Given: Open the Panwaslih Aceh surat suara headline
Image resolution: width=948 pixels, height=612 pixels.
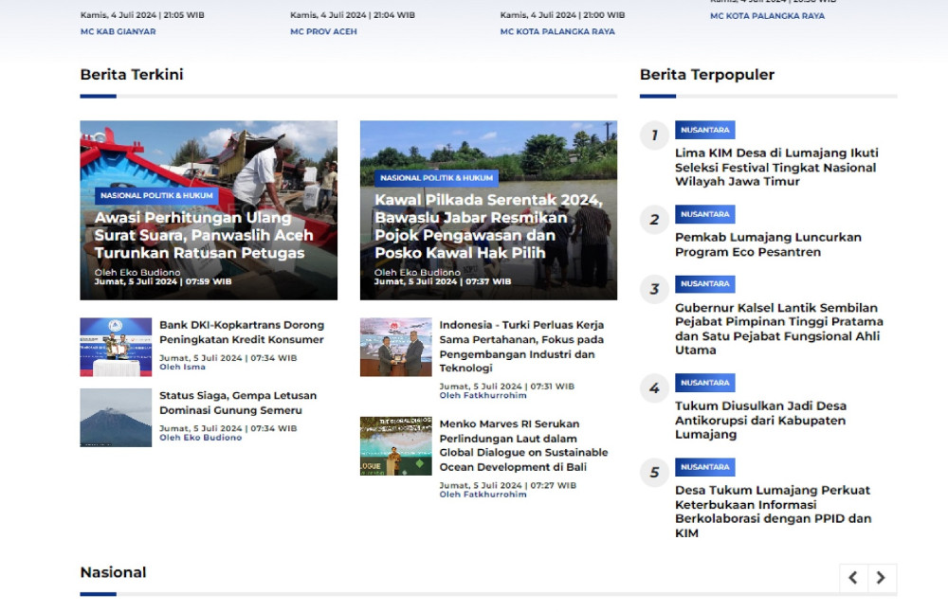Looking at the screenshot, I should tap(204, 235).
